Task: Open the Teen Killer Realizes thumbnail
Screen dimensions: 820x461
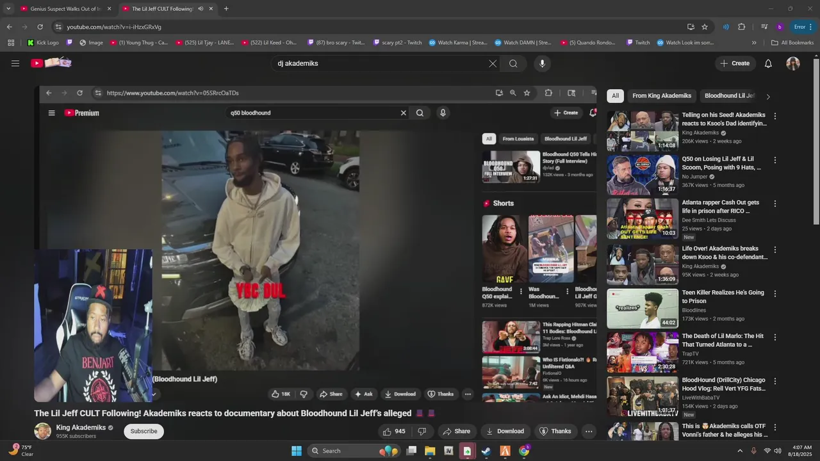Action: click(x=643, y=309)
